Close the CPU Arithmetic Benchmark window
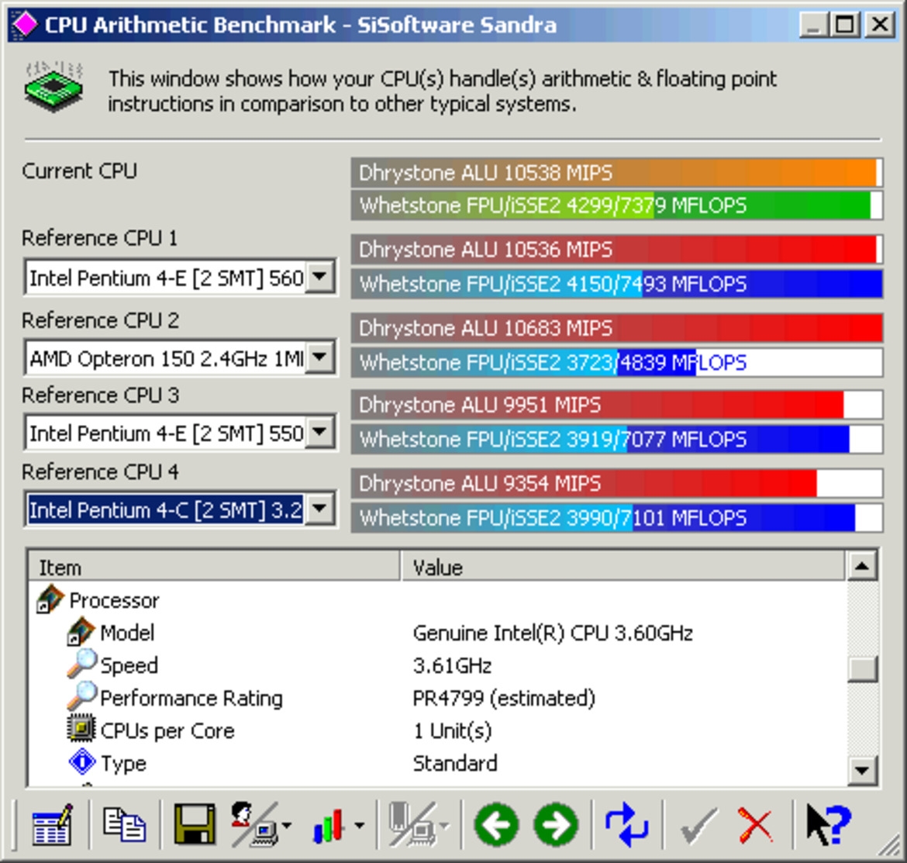The width and height of the screenshot is (907, 863). click(x=880, y=25)
